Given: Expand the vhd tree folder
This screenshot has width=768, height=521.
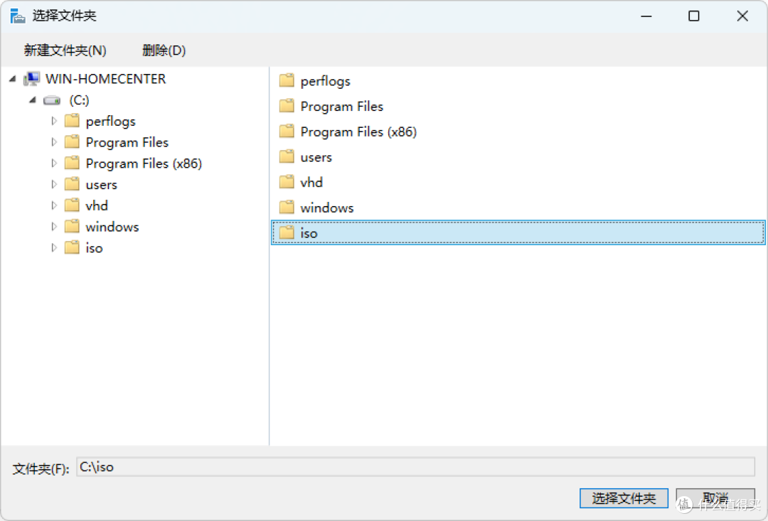Looking at the screenshot, I should tap(54, 205).
